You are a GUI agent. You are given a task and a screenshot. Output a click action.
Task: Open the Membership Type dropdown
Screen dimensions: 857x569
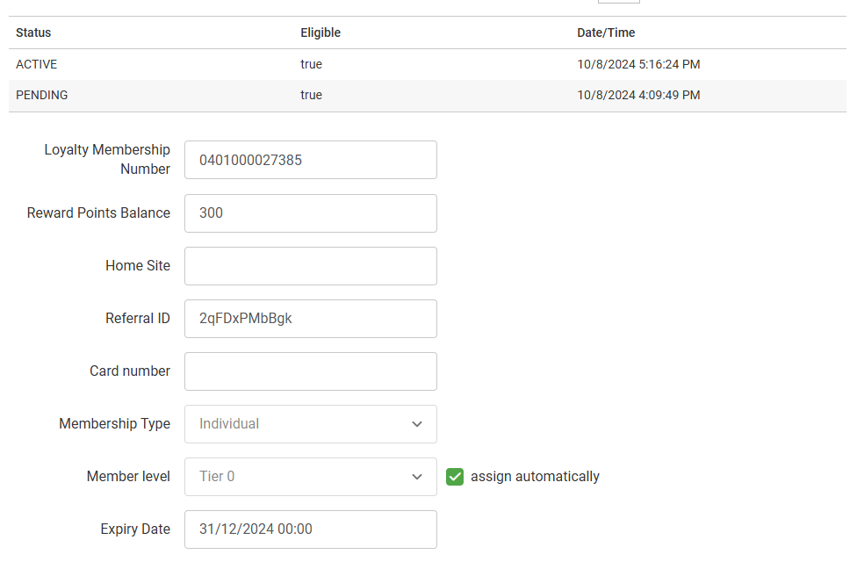pyautogui.click(x=310, y=424)
